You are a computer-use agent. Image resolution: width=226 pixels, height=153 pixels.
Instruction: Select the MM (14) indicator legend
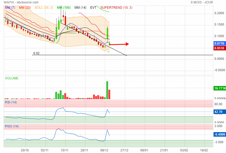80,8
